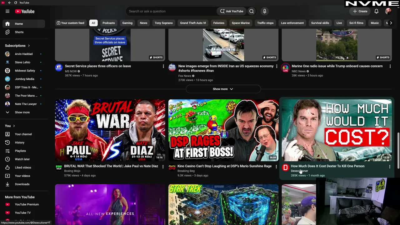This screenshot has height=225, width=400.
Task: Open Liked videos in sidebar
Action: coord(24,167)
